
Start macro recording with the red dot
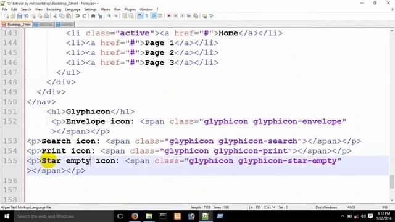[168, 16]
